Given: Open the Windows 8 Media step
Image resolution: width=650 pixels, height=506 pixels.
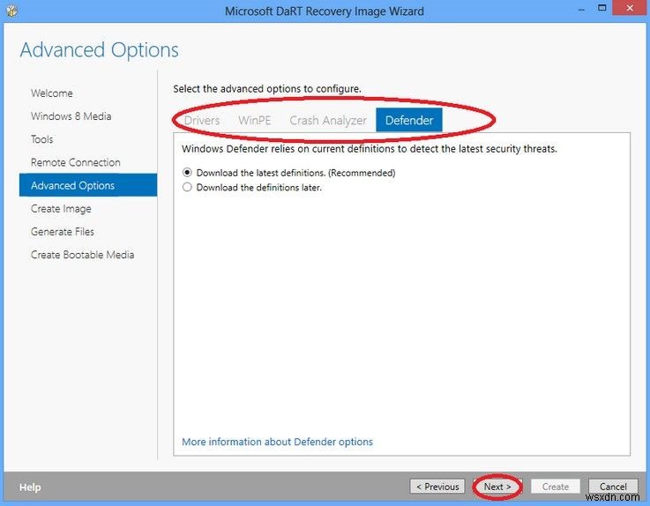Looking at the screenshot, I should pyautogui.click(x=71, y=116).
